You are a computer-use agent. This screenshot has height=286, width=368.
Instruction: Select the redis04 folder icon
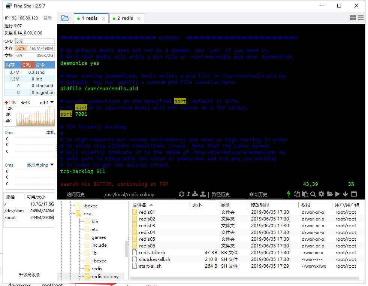coord(135,232)
